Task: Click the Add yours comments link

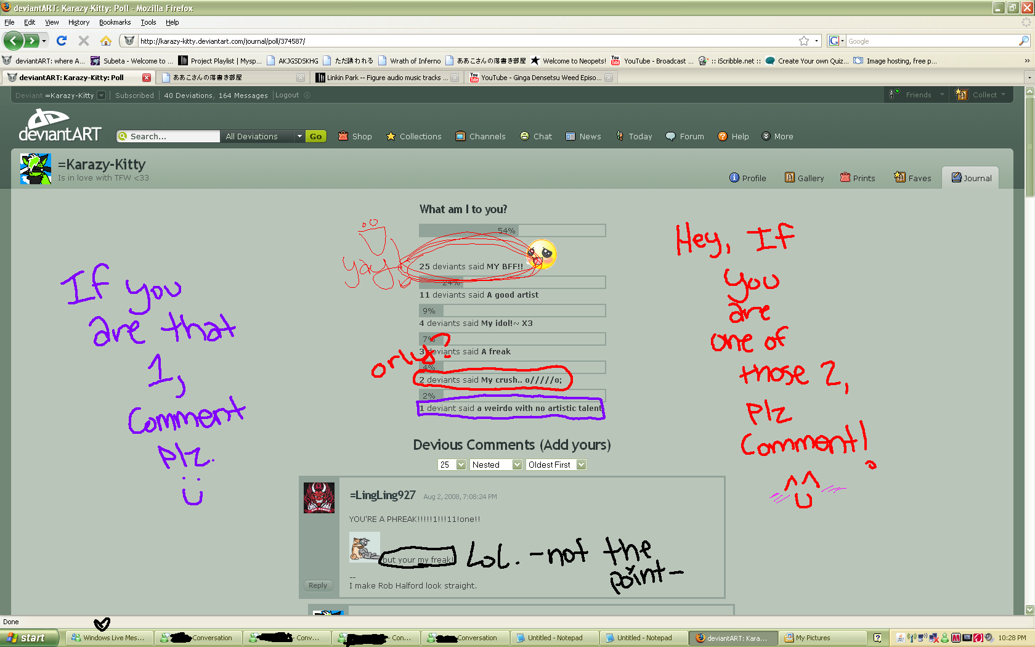Action: coord(575,445)
